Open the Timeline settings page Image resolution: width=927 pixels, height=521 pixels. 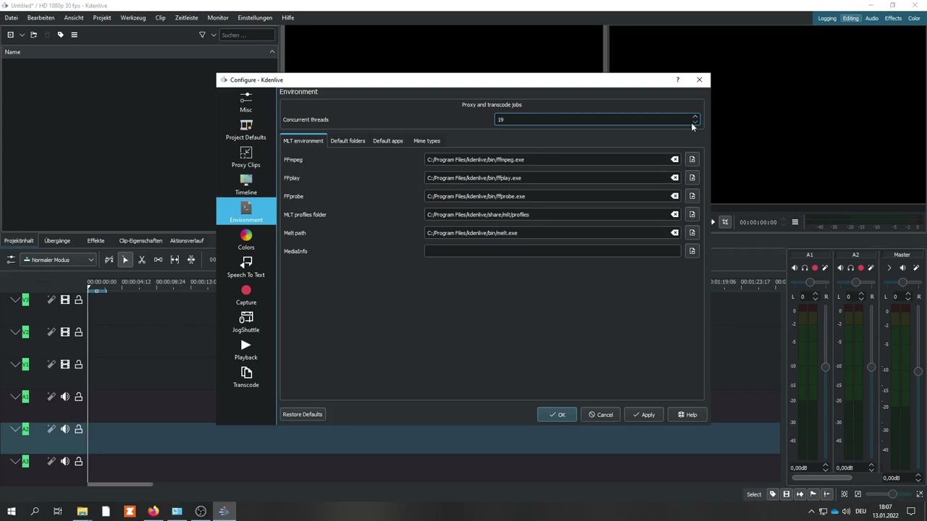point(246,185)
